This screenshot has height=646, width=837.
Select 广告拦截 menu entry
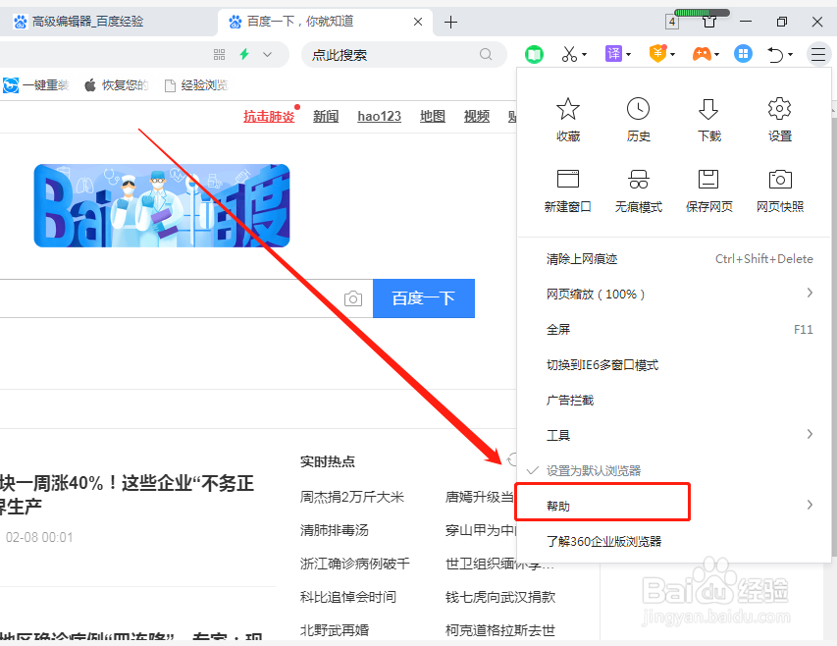(674, 401)
